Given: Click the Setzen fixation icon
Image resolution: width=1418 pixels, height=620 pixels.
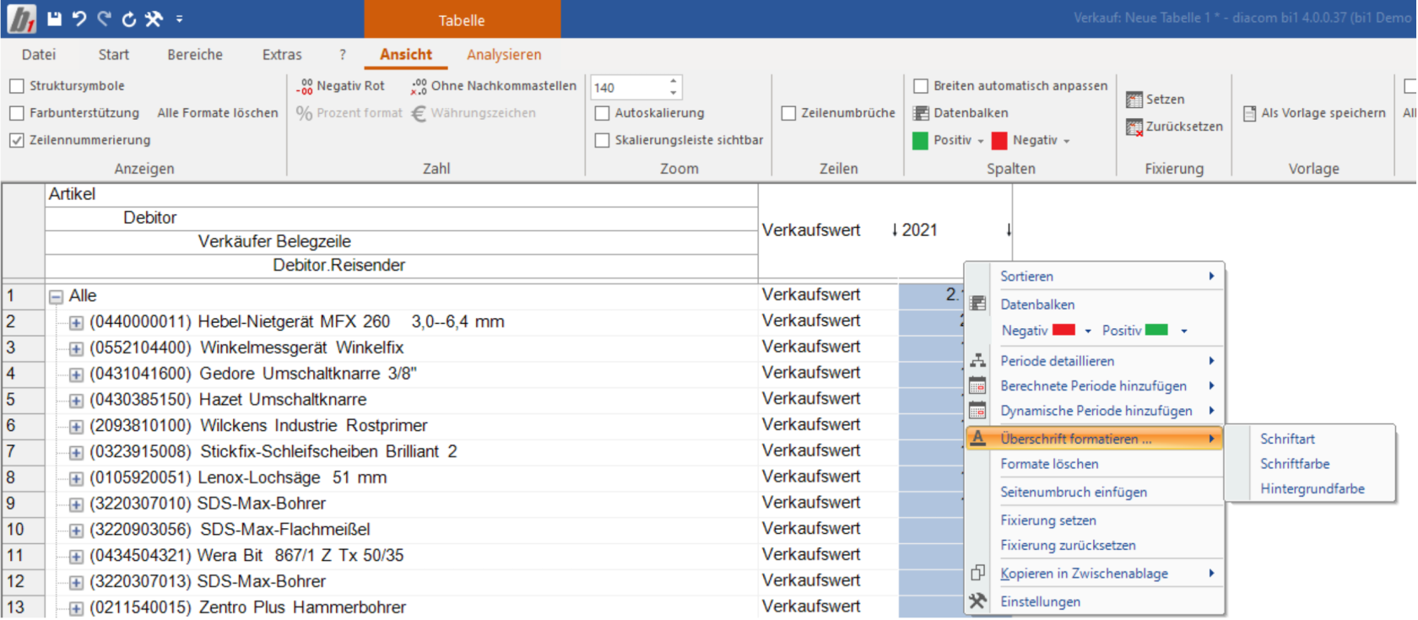Looking at the screenshot, I should [x=1134, y=100].
